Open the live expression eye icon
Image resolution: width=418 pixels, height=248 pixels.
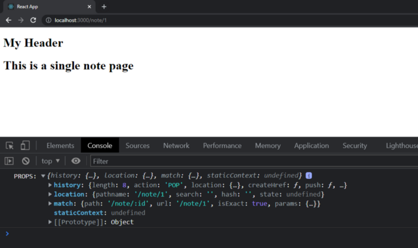click(x=76, y=161)
